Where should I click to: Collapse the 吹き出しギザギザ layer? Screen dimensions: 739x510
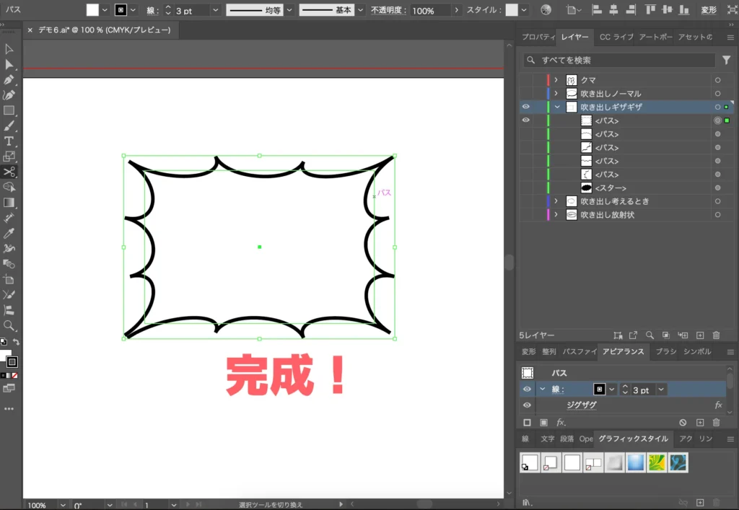pos(556,106)
